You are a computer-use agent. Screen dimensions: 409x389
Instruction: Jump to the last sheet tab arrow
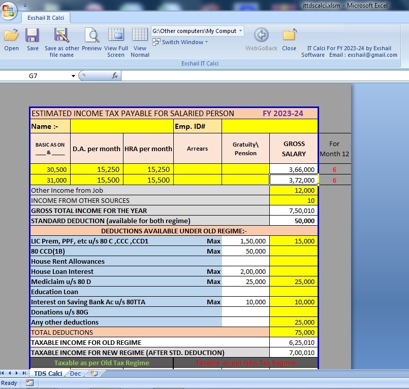pyautogui.click(x=24, y=373)
